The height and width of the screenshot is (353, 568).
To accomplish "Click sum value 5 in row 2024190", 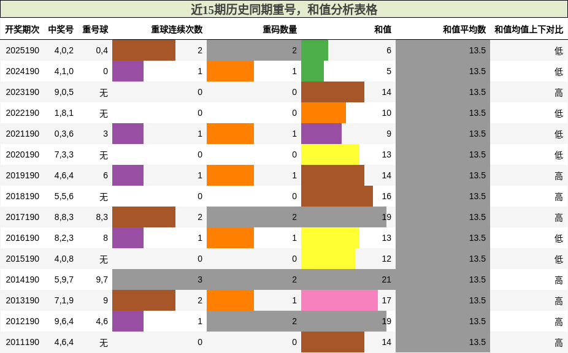I will click(389, 71).
